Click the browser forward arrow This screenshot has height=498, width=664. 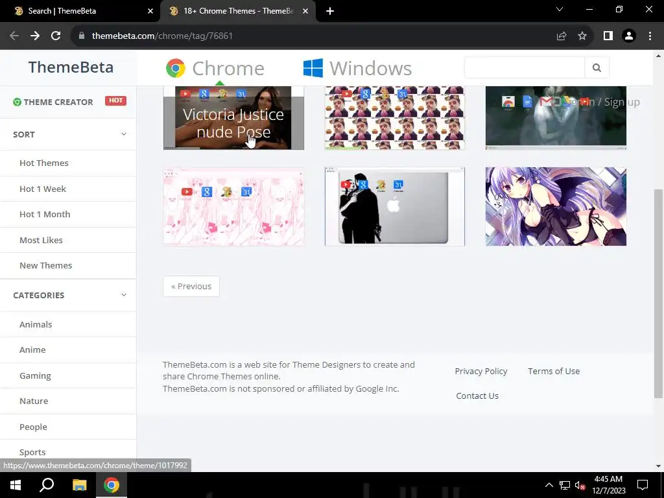[x=35, y=36]
